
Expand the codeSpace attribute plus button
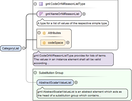tap(68, 43)
